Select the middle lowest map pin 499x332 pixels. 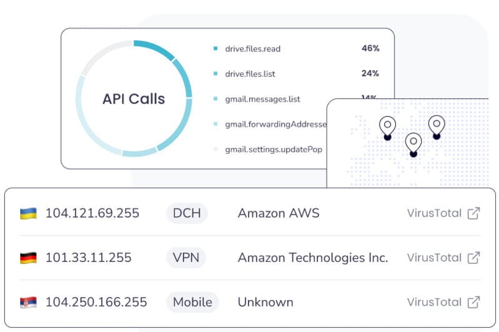[413, 145]
